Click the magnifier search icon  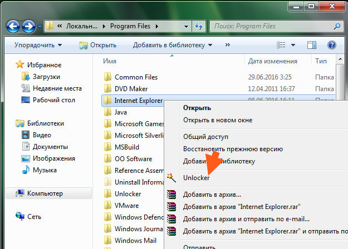tap(337, 26)
